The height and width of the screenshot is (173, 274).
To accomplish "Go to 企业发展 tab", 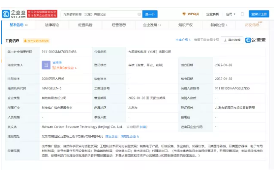I will [x=152, y=25].
